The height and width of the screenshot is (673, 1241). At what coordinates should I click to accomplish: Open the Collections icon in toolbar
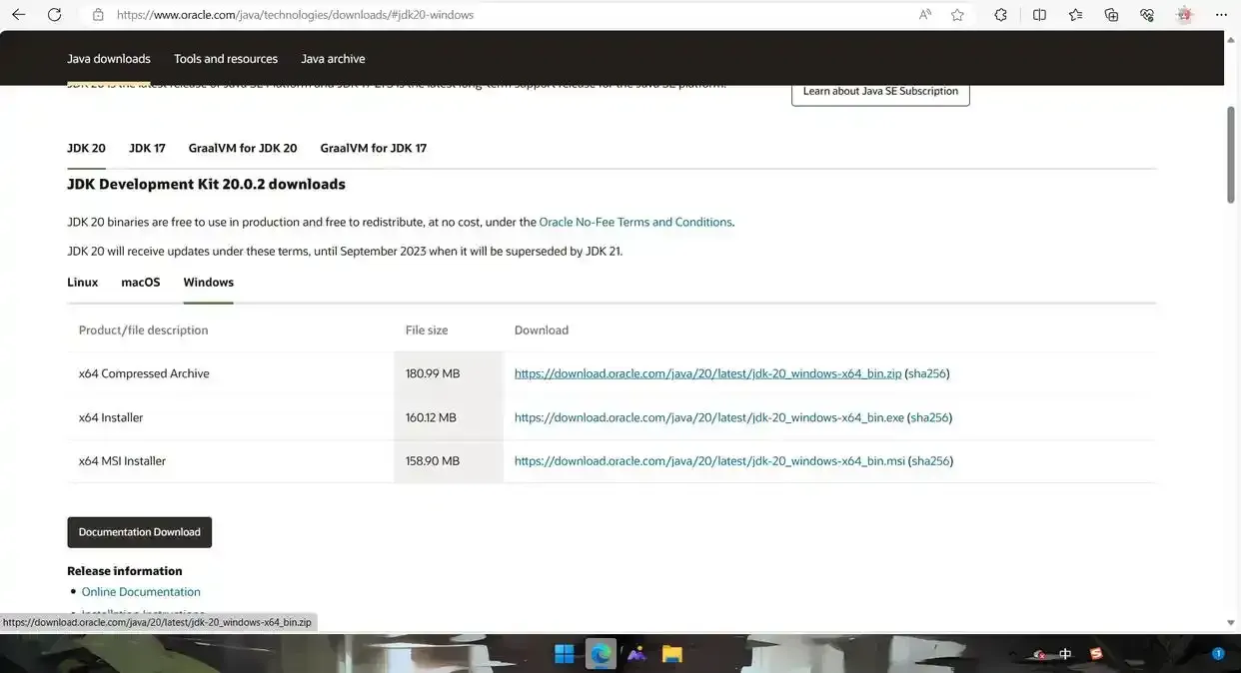pos(1111,15)
